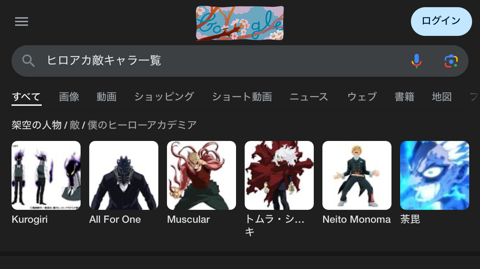Select the Neito Monoma character card
This screenshot has width=480, height=269.
pyautogui.click(x=357, y=183)
